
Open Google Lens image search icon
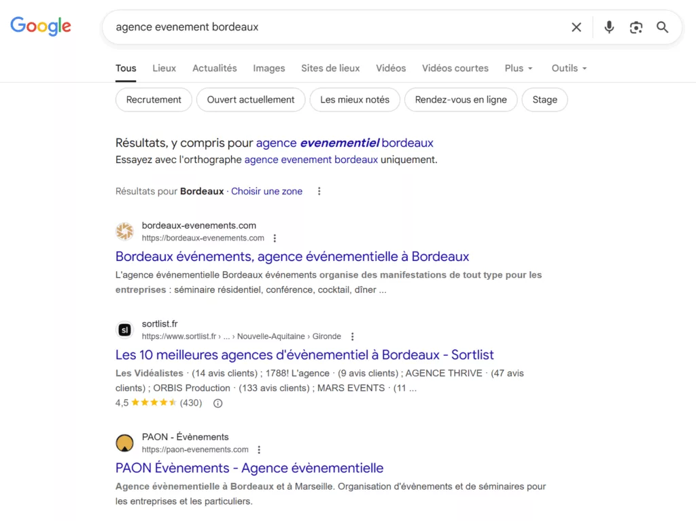coord(636,27)
